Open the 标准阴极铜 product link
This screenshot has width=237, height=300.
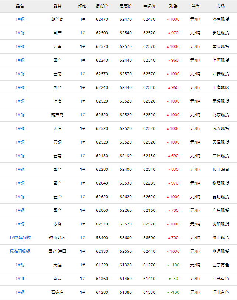[20, 251]
